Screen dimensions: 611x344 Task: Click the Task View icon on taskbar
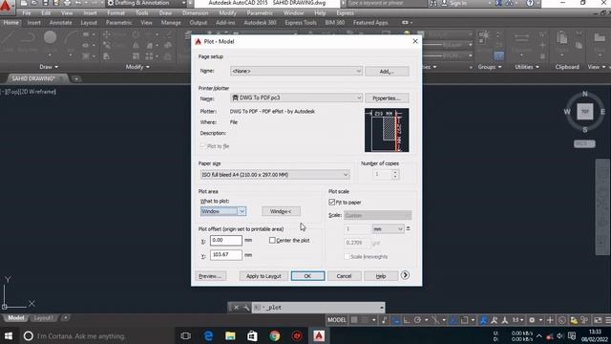(186, 335)
